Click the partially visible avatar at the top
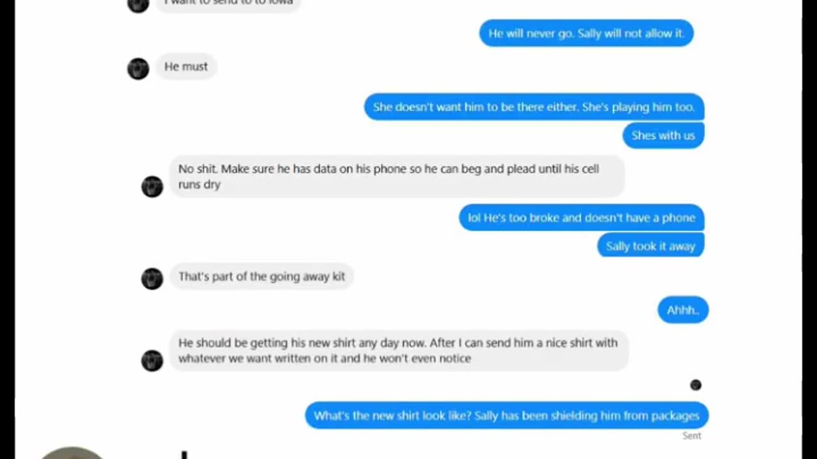The height and width of the screenshot is (459, 817). (138, 5)
